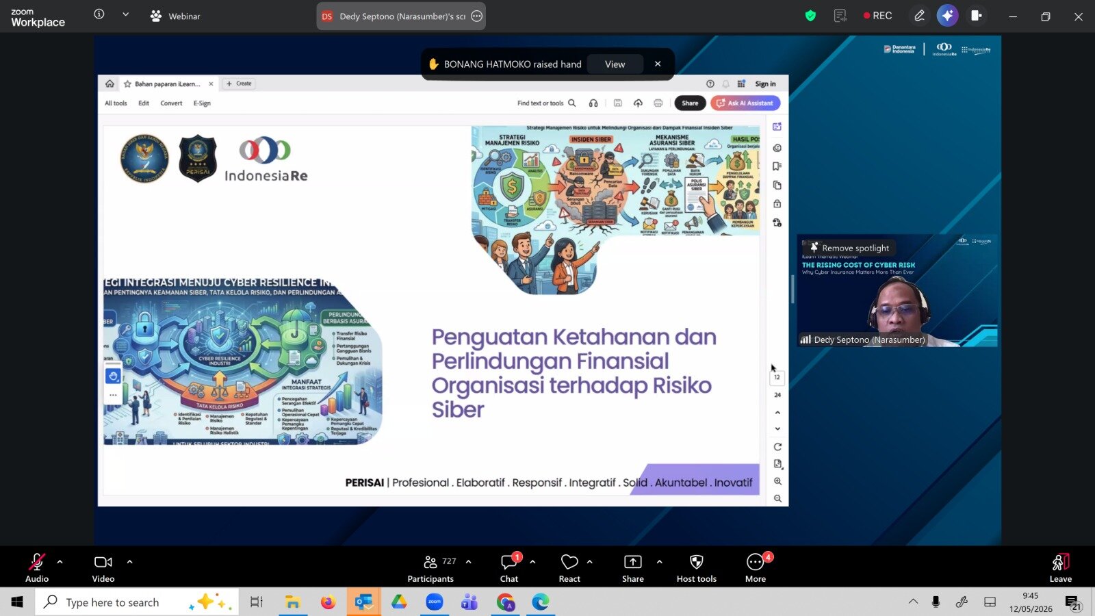The image size is (1095, 616).
Task: Go to next page with down chevron
Action: click(777, 429)
